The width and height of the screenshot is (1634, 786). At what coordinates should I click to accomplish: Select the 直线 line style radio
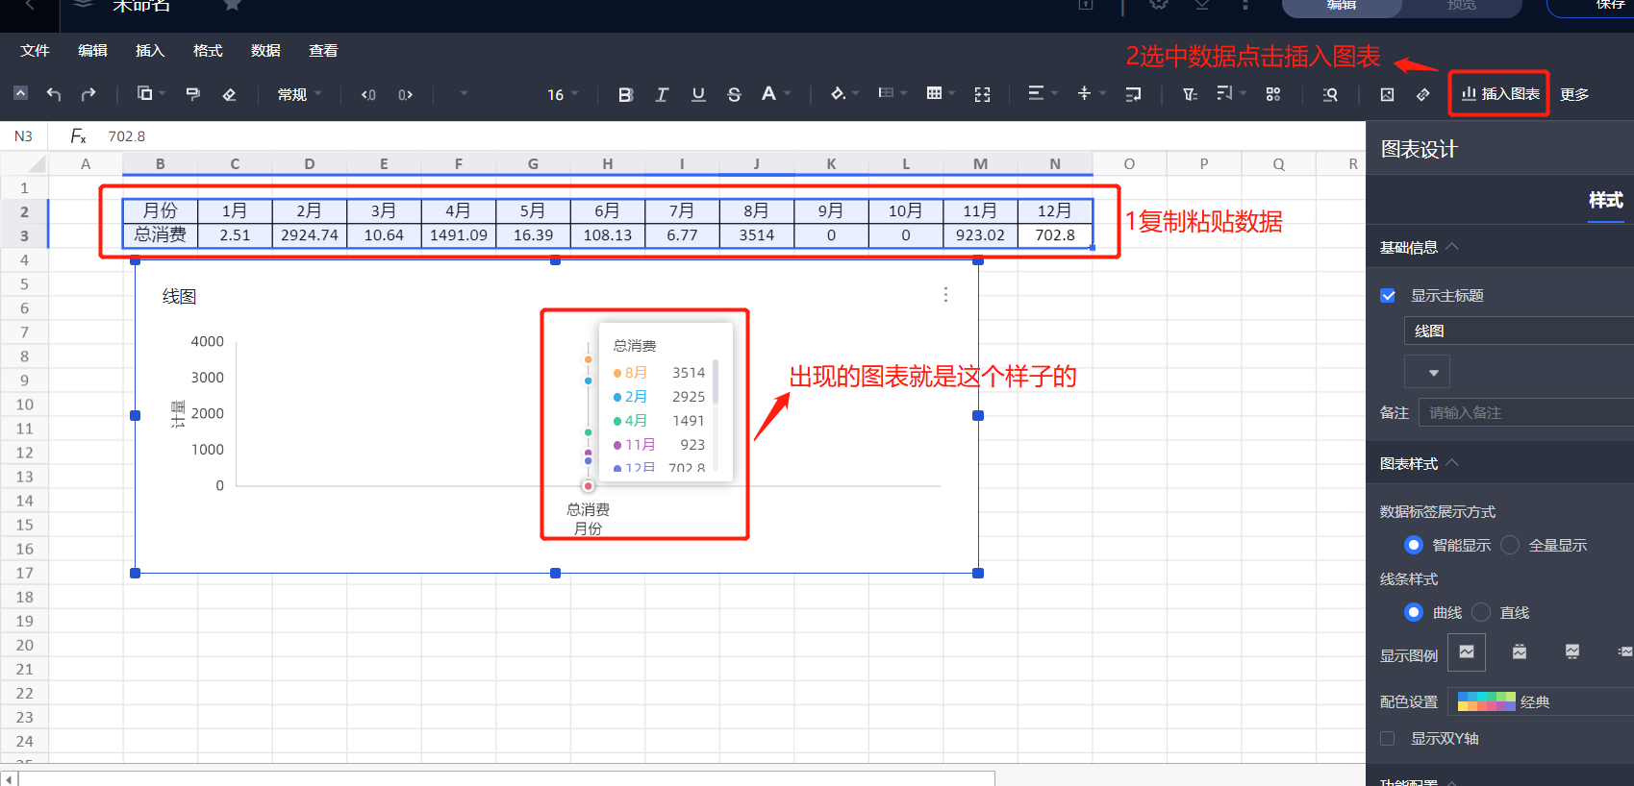tap(1481, 612)
